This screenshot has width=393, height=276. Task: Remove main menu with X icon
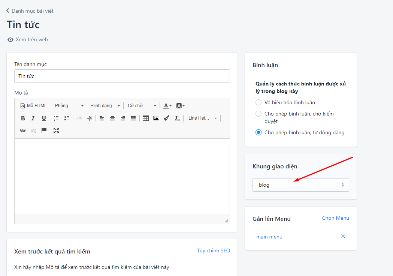[x=343, y=236]
